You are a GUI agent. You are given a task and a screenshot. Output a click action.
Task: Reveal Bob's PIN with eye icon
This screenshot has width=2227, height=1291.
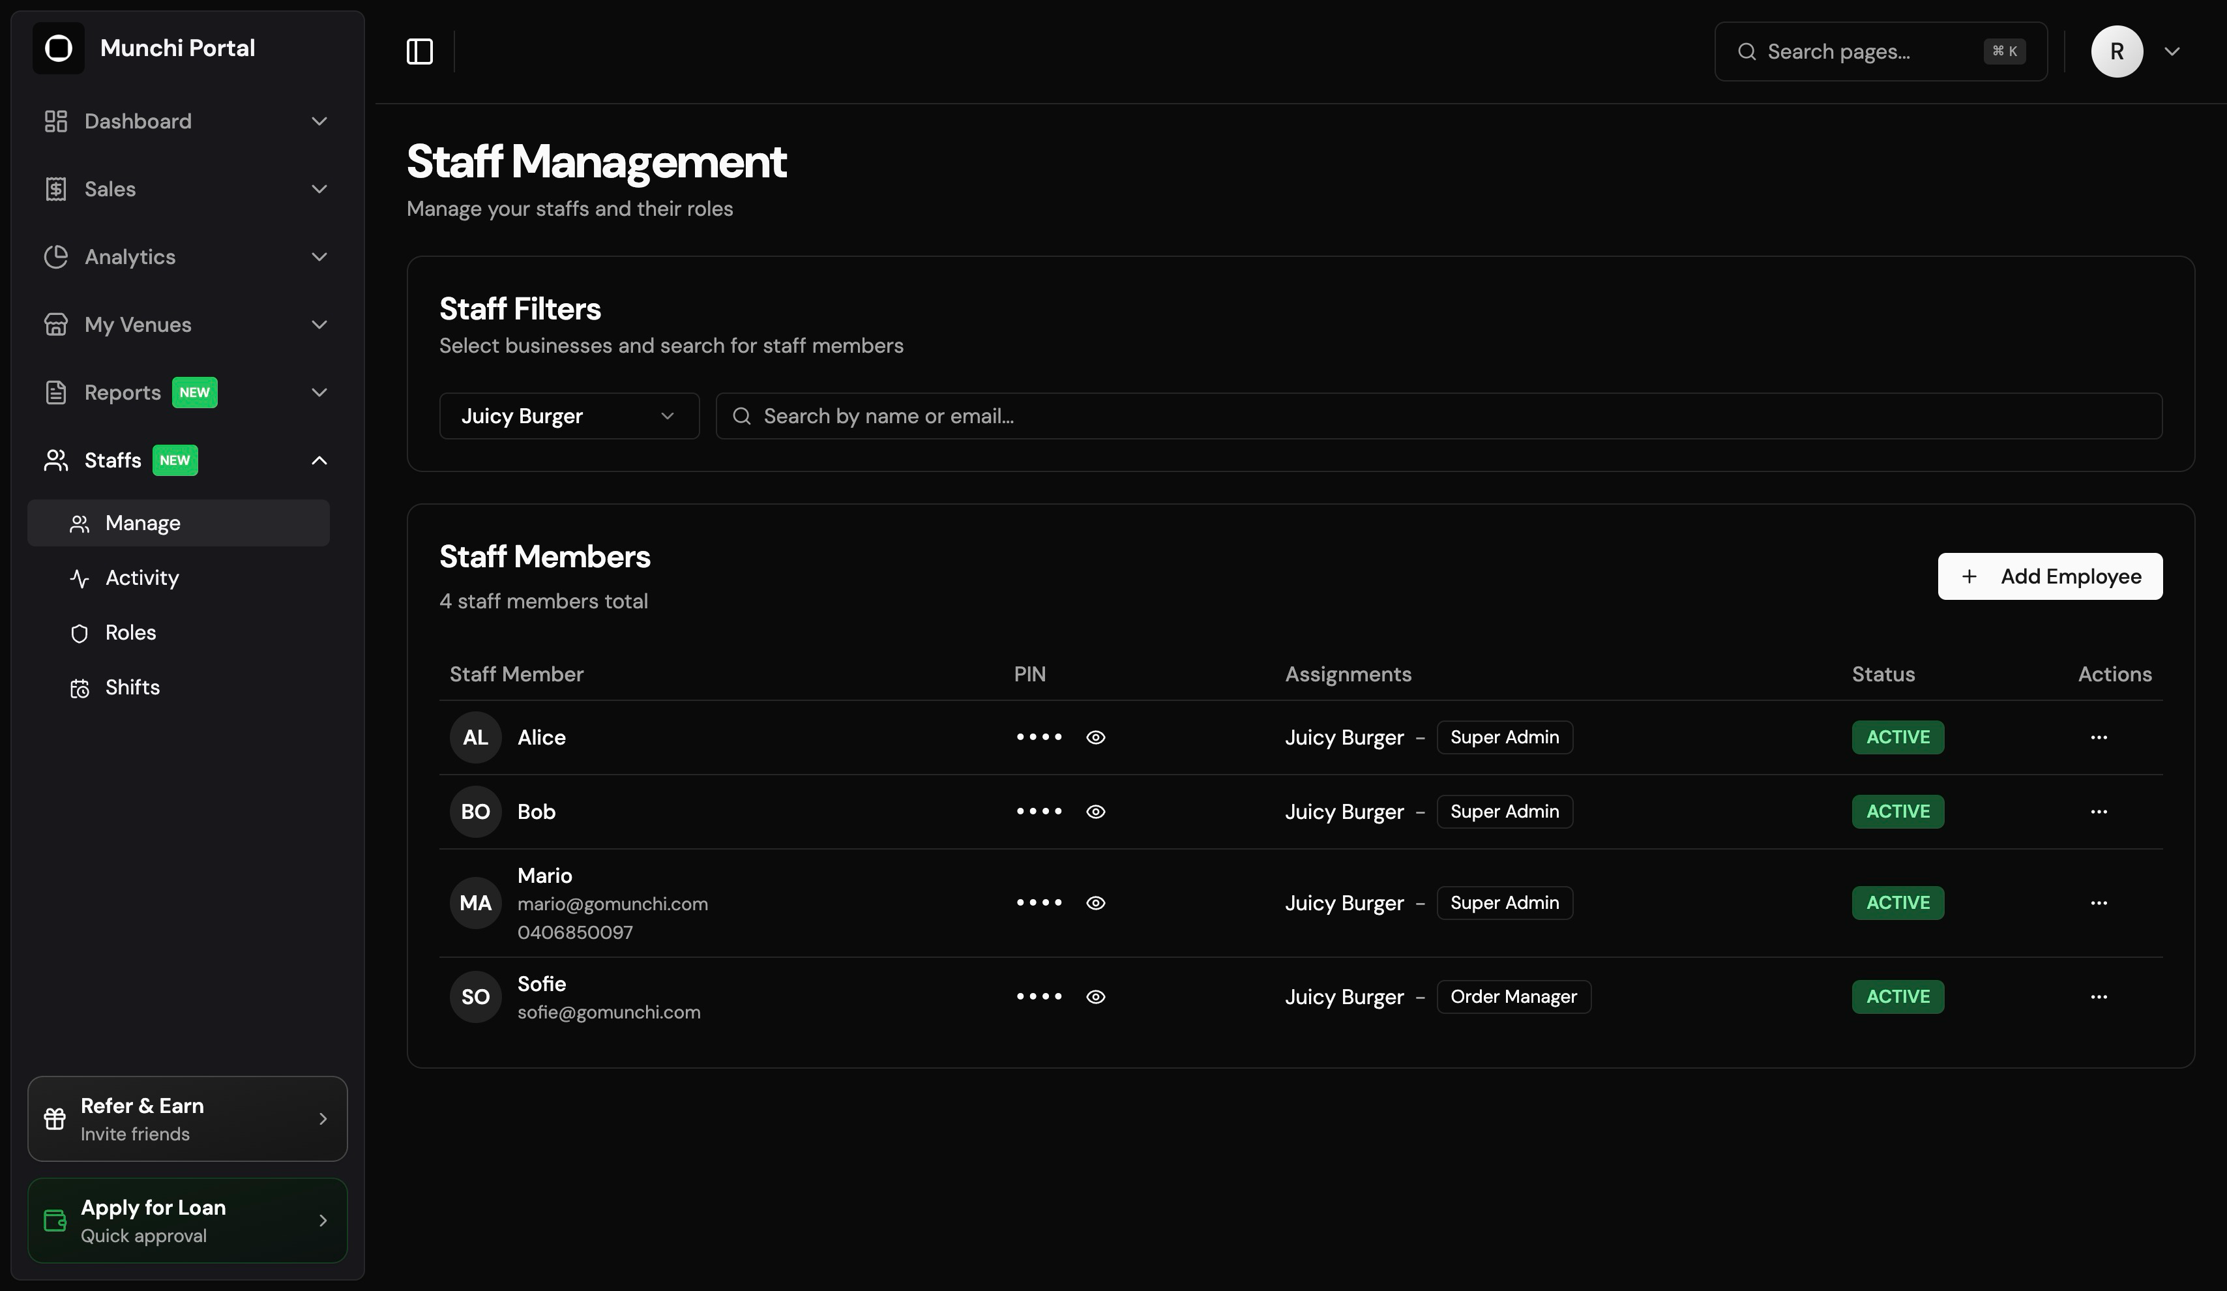click(1096, 812)
